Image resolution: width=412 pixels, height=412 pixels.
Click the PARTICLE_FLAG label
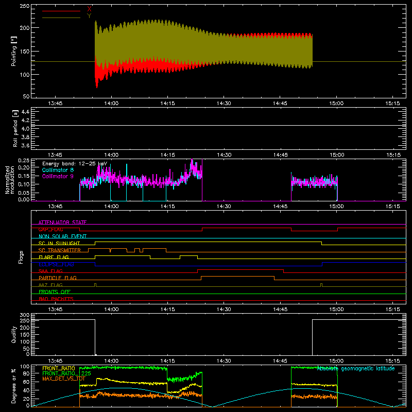(x=58, y=278)
